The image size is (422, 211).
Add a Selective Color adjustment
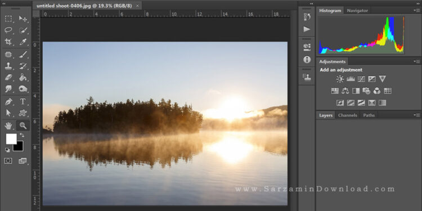pos(372,102)
